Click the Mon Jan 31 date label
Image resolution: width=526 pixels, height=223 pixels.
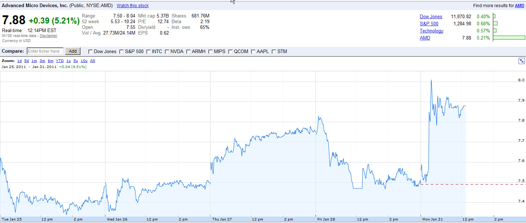(x=432, y=219)
